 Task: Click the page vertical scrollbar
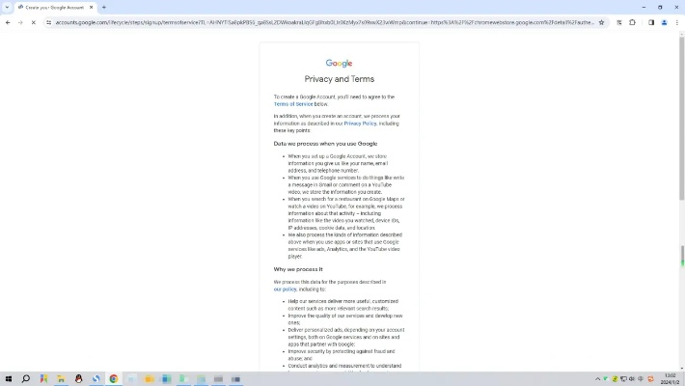point(681,193)
